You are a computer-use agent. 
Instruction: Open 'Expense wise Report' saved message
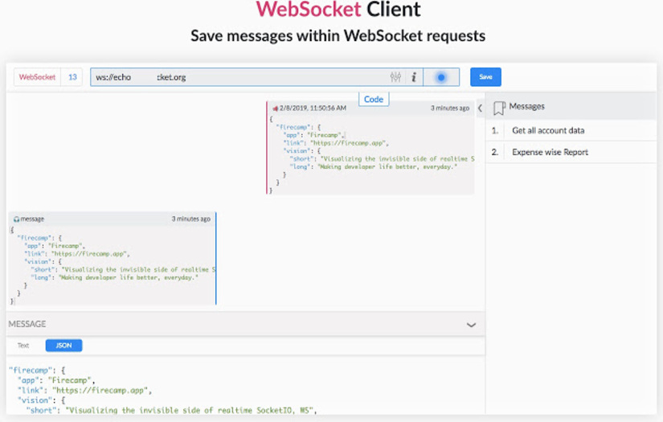coord(550,152)
